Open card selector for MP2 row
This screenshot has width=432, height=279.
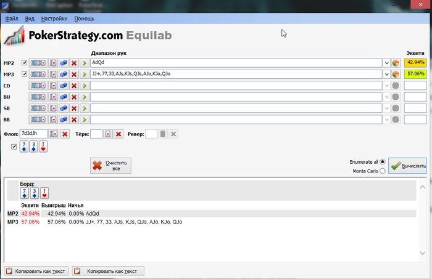tap(53, 63)
